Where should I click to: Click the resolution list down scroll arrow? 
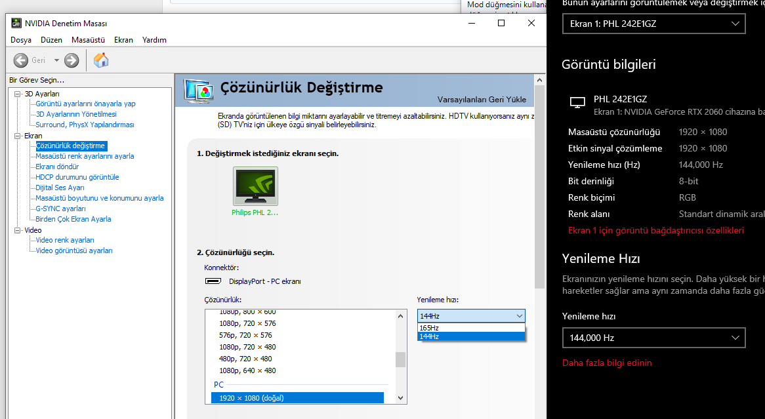[x=401, y=398]
